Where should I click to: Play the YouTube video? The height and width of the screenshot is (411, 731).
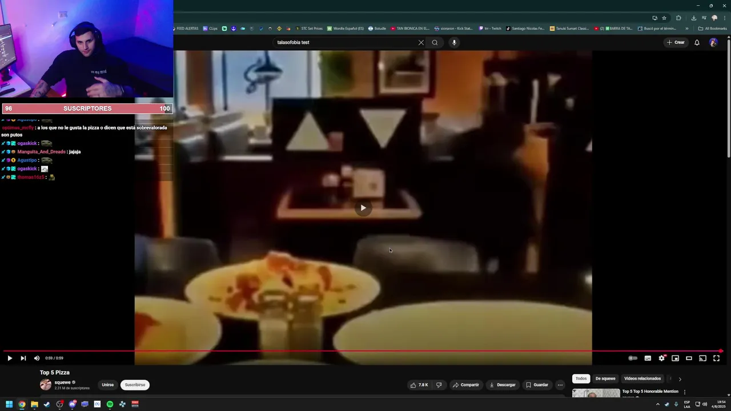(x=10, y=358)
